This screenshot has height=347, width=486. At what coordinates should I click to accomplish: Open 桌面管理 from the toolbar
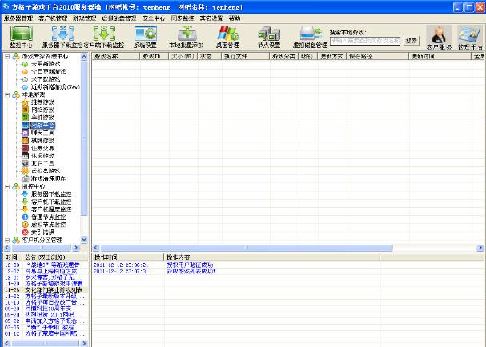(228, 37)
